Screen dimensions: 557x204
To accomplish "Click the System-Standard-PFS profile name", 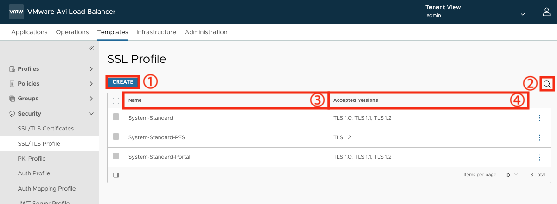I will click(157, 137).
